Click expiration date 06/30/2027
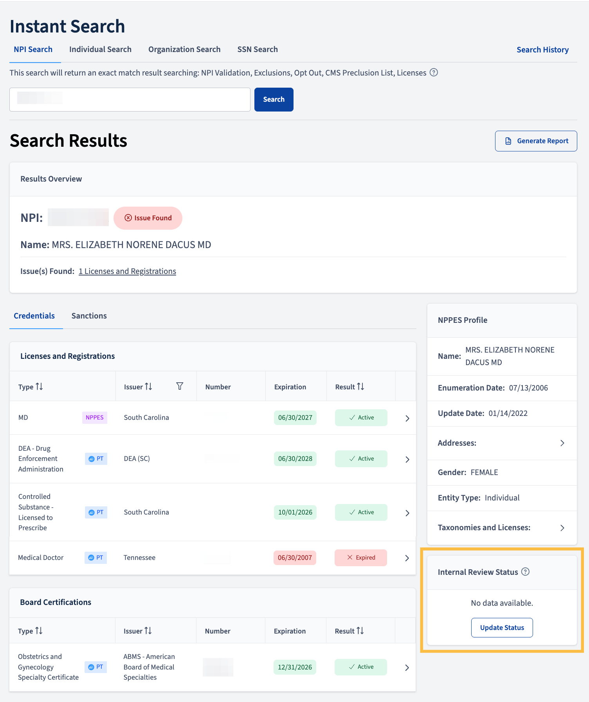Screen dimensions: 589x702 pyautogui.click(x=295, y=418)
